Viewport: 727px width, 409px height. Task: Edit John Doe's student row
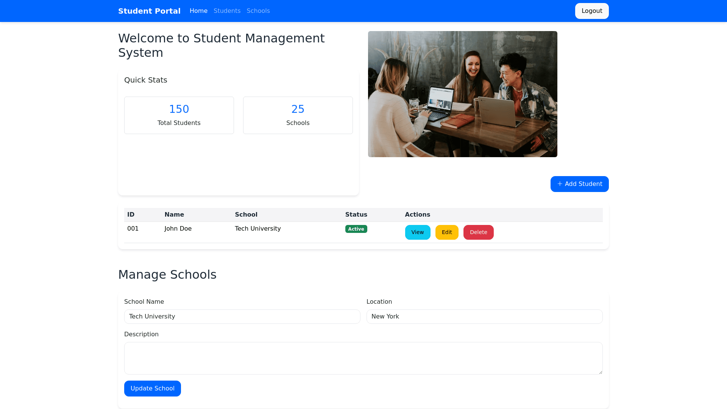click(x=447, y=232)
